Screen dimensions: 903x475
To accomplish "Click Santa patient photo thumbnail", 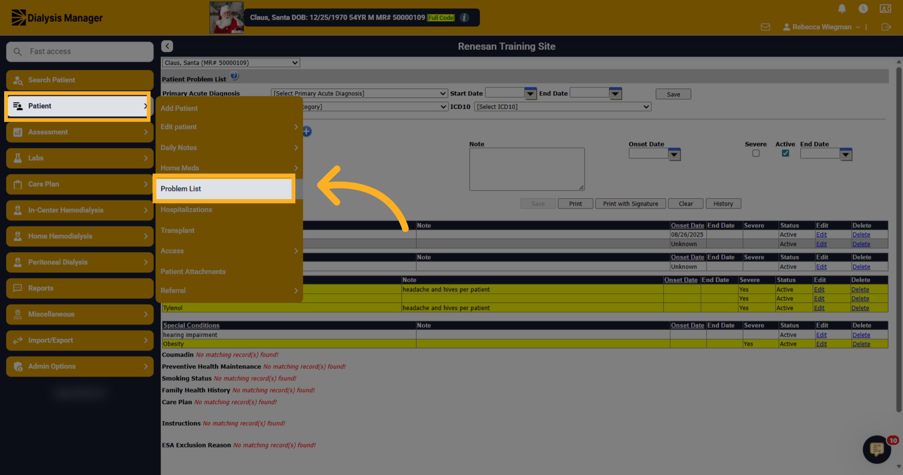I will point(227,17).
